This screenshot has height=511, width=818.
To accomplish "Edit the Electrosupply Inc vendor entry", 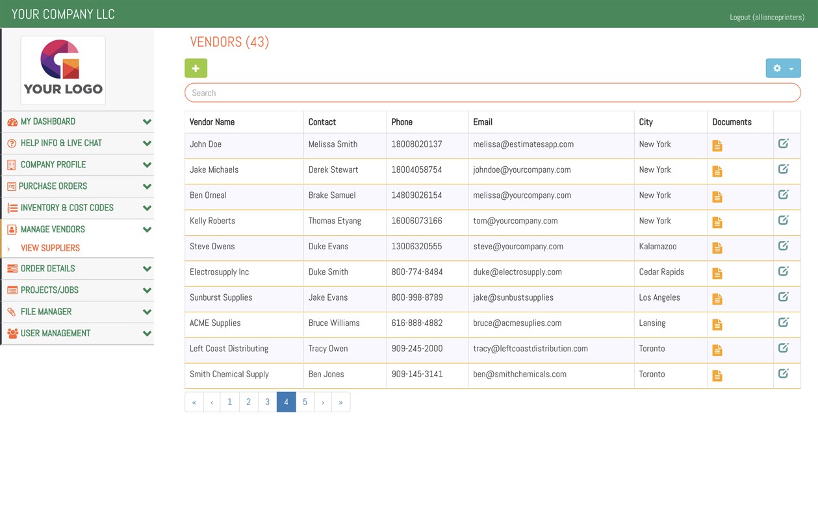I will click(784, 272).
